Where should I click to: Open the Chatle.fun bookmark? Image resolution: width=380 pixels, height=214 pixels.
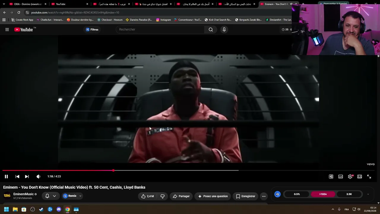click(x=50, y=20)
